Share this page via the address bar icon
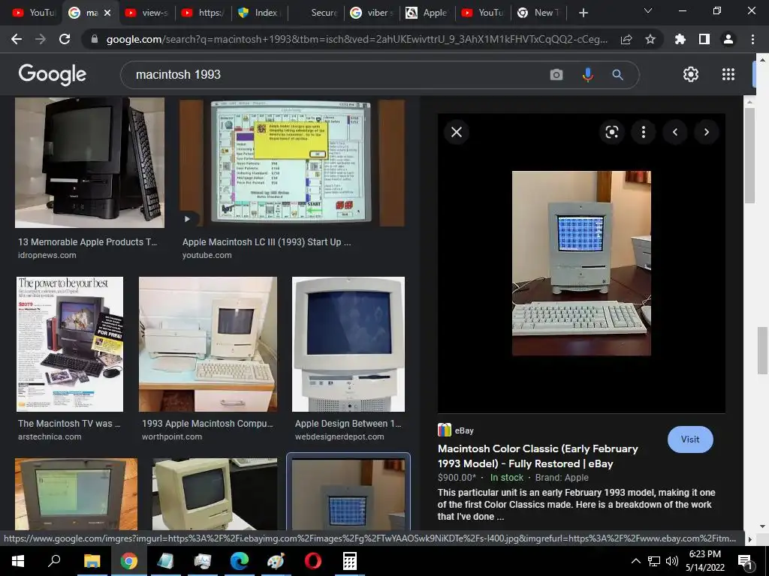769x576 pixels. coord(626,39)
